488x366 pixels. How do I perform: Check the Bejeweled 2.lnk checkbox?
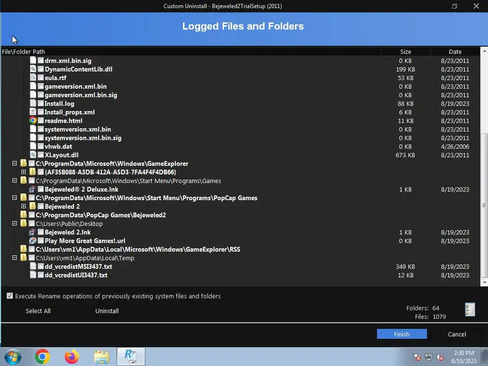pos(41,232)
